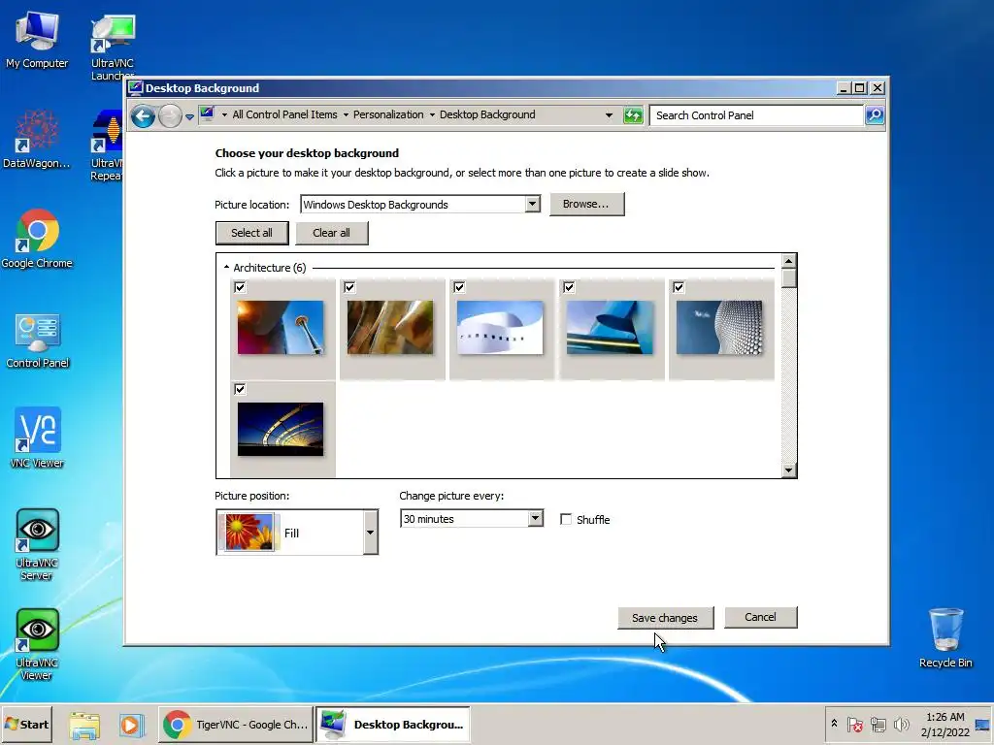Click the Browse... button
The height and width of the screenshot is (745, 994).
[586, 204]
